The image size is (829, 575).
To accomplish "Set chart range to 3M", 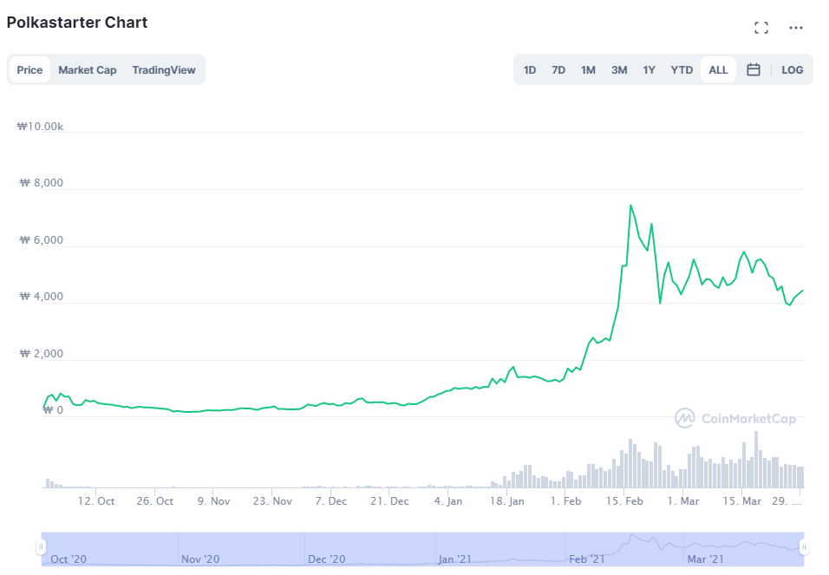I will point(619,70).
